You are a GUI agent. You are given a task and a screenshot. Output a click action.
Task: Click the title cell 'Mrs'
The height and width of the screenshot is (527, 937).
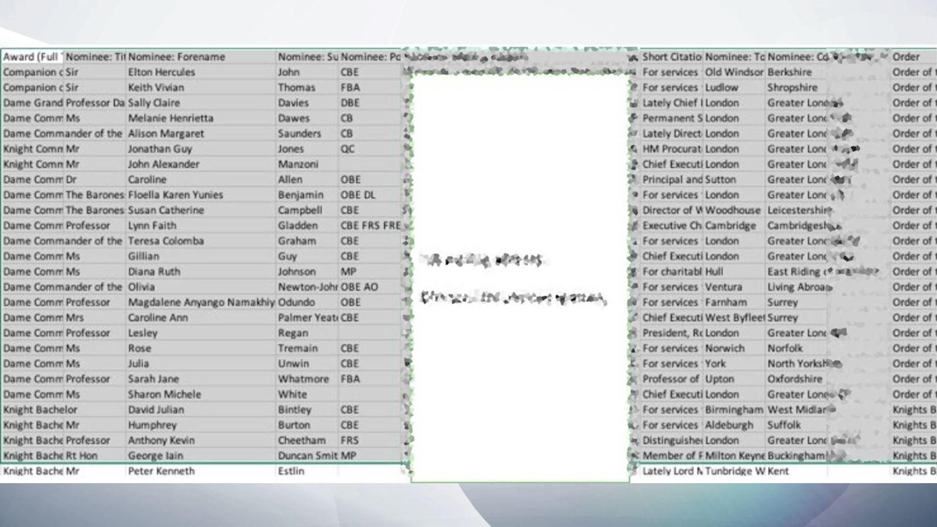(x=95, y=317)
